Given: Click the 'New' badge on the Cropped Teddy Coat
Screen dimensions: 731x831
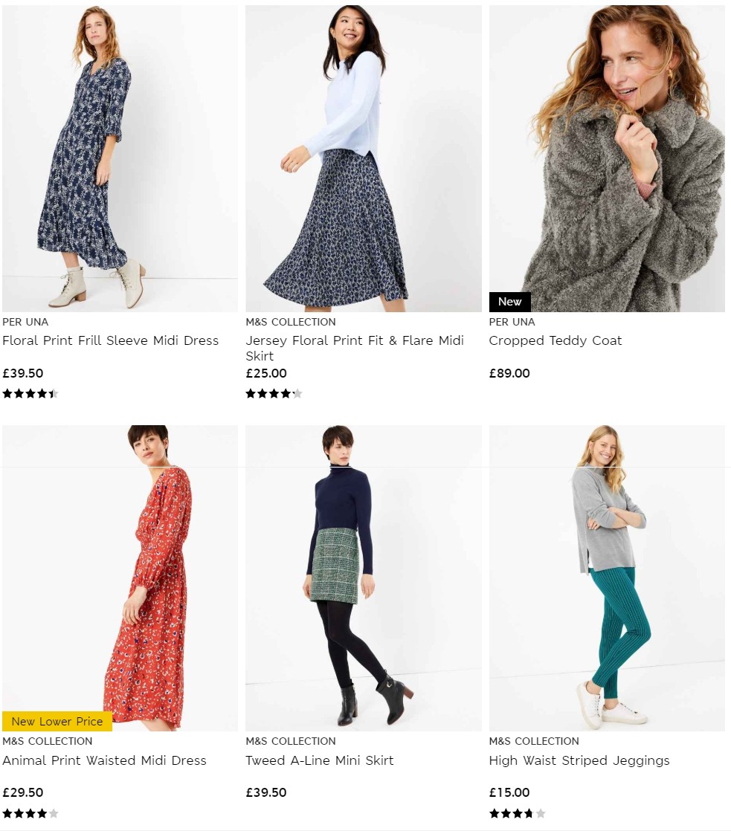Looking at the screenshot, I should (x=510, y=302).
